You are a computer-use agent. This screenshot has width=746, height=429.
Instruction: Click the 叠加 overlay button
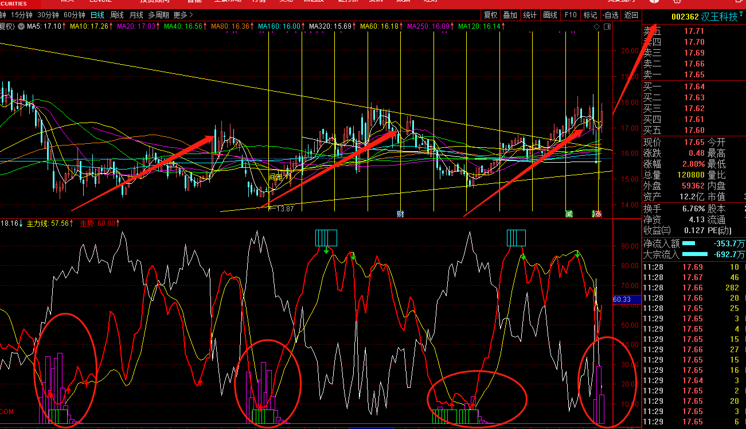coord(510,15)
